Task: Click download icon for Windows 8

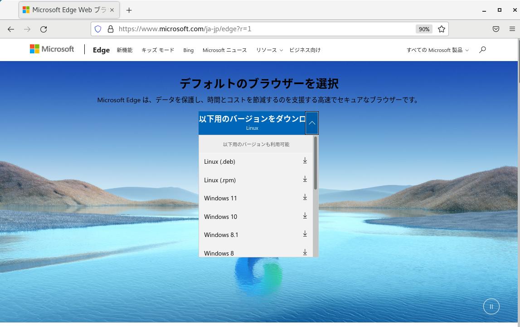Action: tap(305, 252)
